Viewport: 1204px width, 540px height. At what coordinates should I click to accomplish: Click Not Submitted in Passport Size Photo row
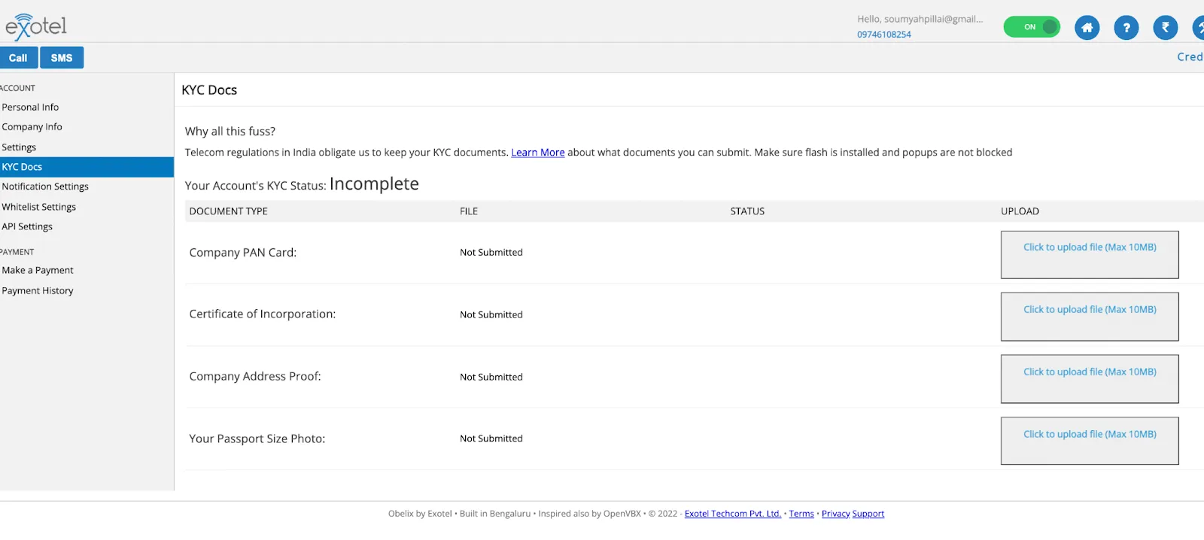click(491, 438)
